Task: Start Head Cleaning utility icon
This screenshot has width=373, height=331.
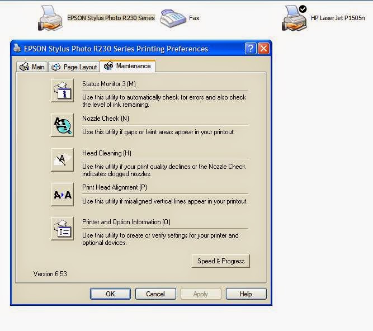Action: pos(62,159)
